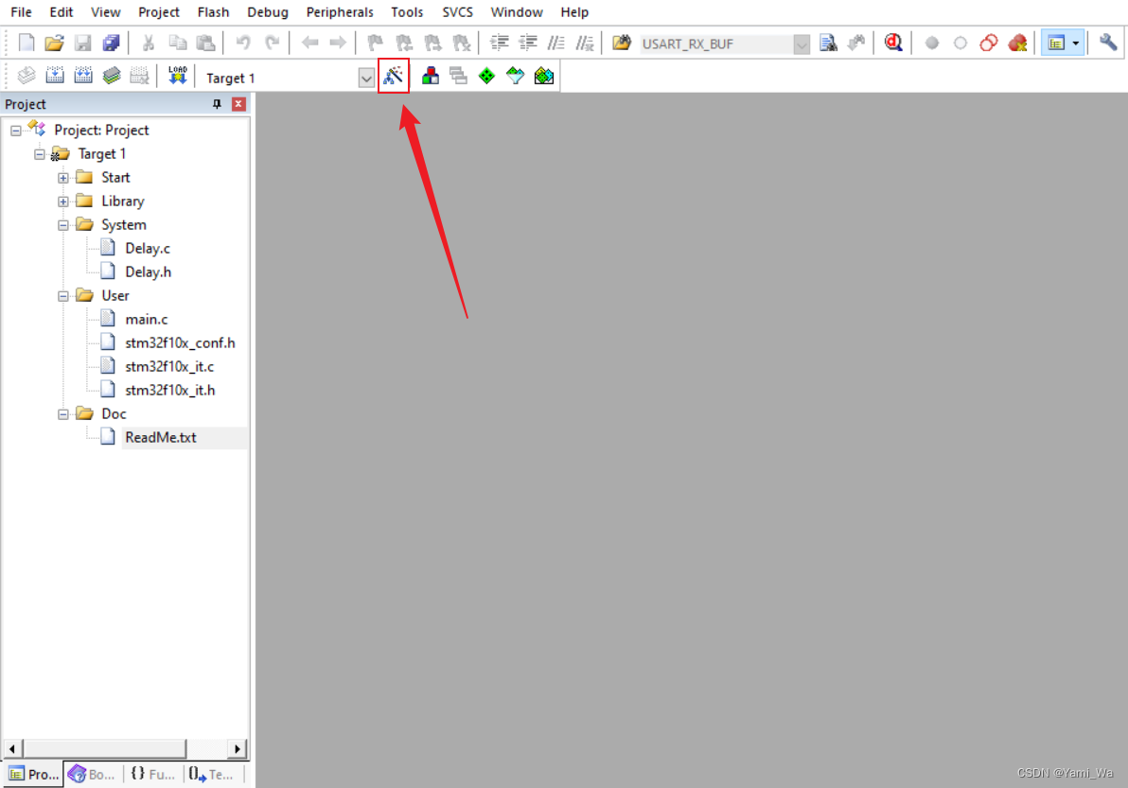The height and width of the screenshot is (788, 1128).
Task: Click the USART_RX_BUF search box
Action: [x=719, y=42]
